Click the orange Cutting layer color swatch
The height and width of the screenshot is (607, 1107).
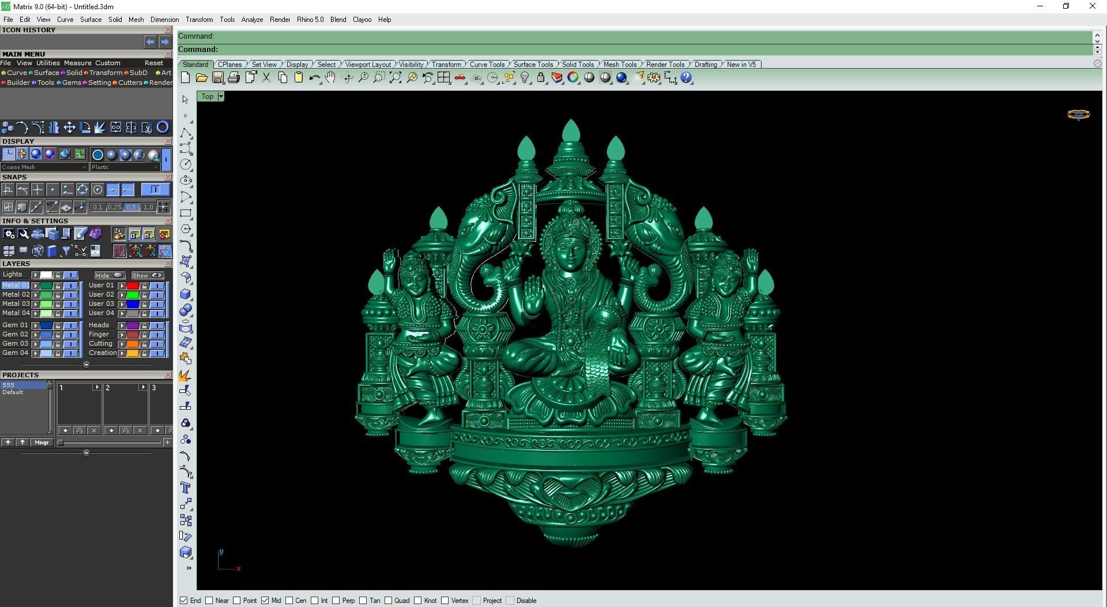point(133,344)
